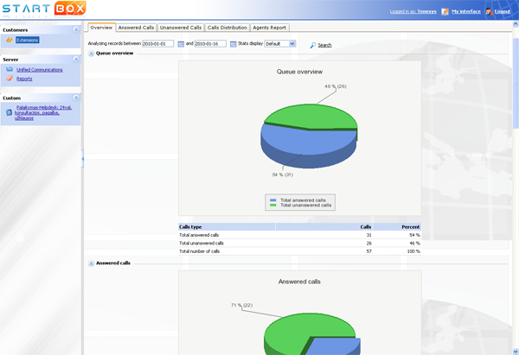Collapse the Customers sidebar panel
The height and width of the screenshot is (355, 519).
pos(76,29)
